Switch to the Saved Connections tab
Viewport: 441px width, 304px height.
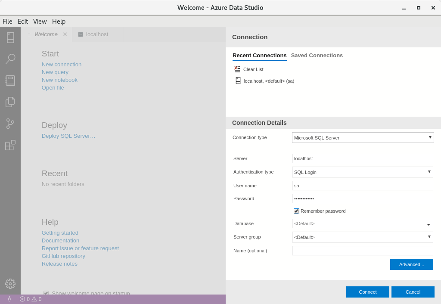click(x=317, y=56)
